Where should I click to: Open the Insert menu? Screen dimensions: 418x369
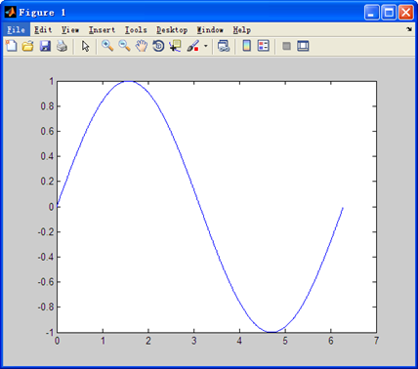103,30
